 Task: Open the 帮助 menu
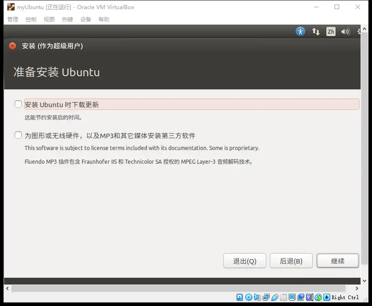(104, 20)
